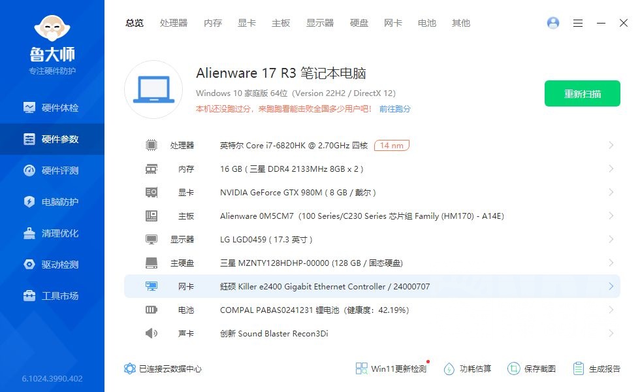Click the 三星 MZNTY128HDHP-00000 disk text
640x392 pixels.
click(x=312, y=263)
